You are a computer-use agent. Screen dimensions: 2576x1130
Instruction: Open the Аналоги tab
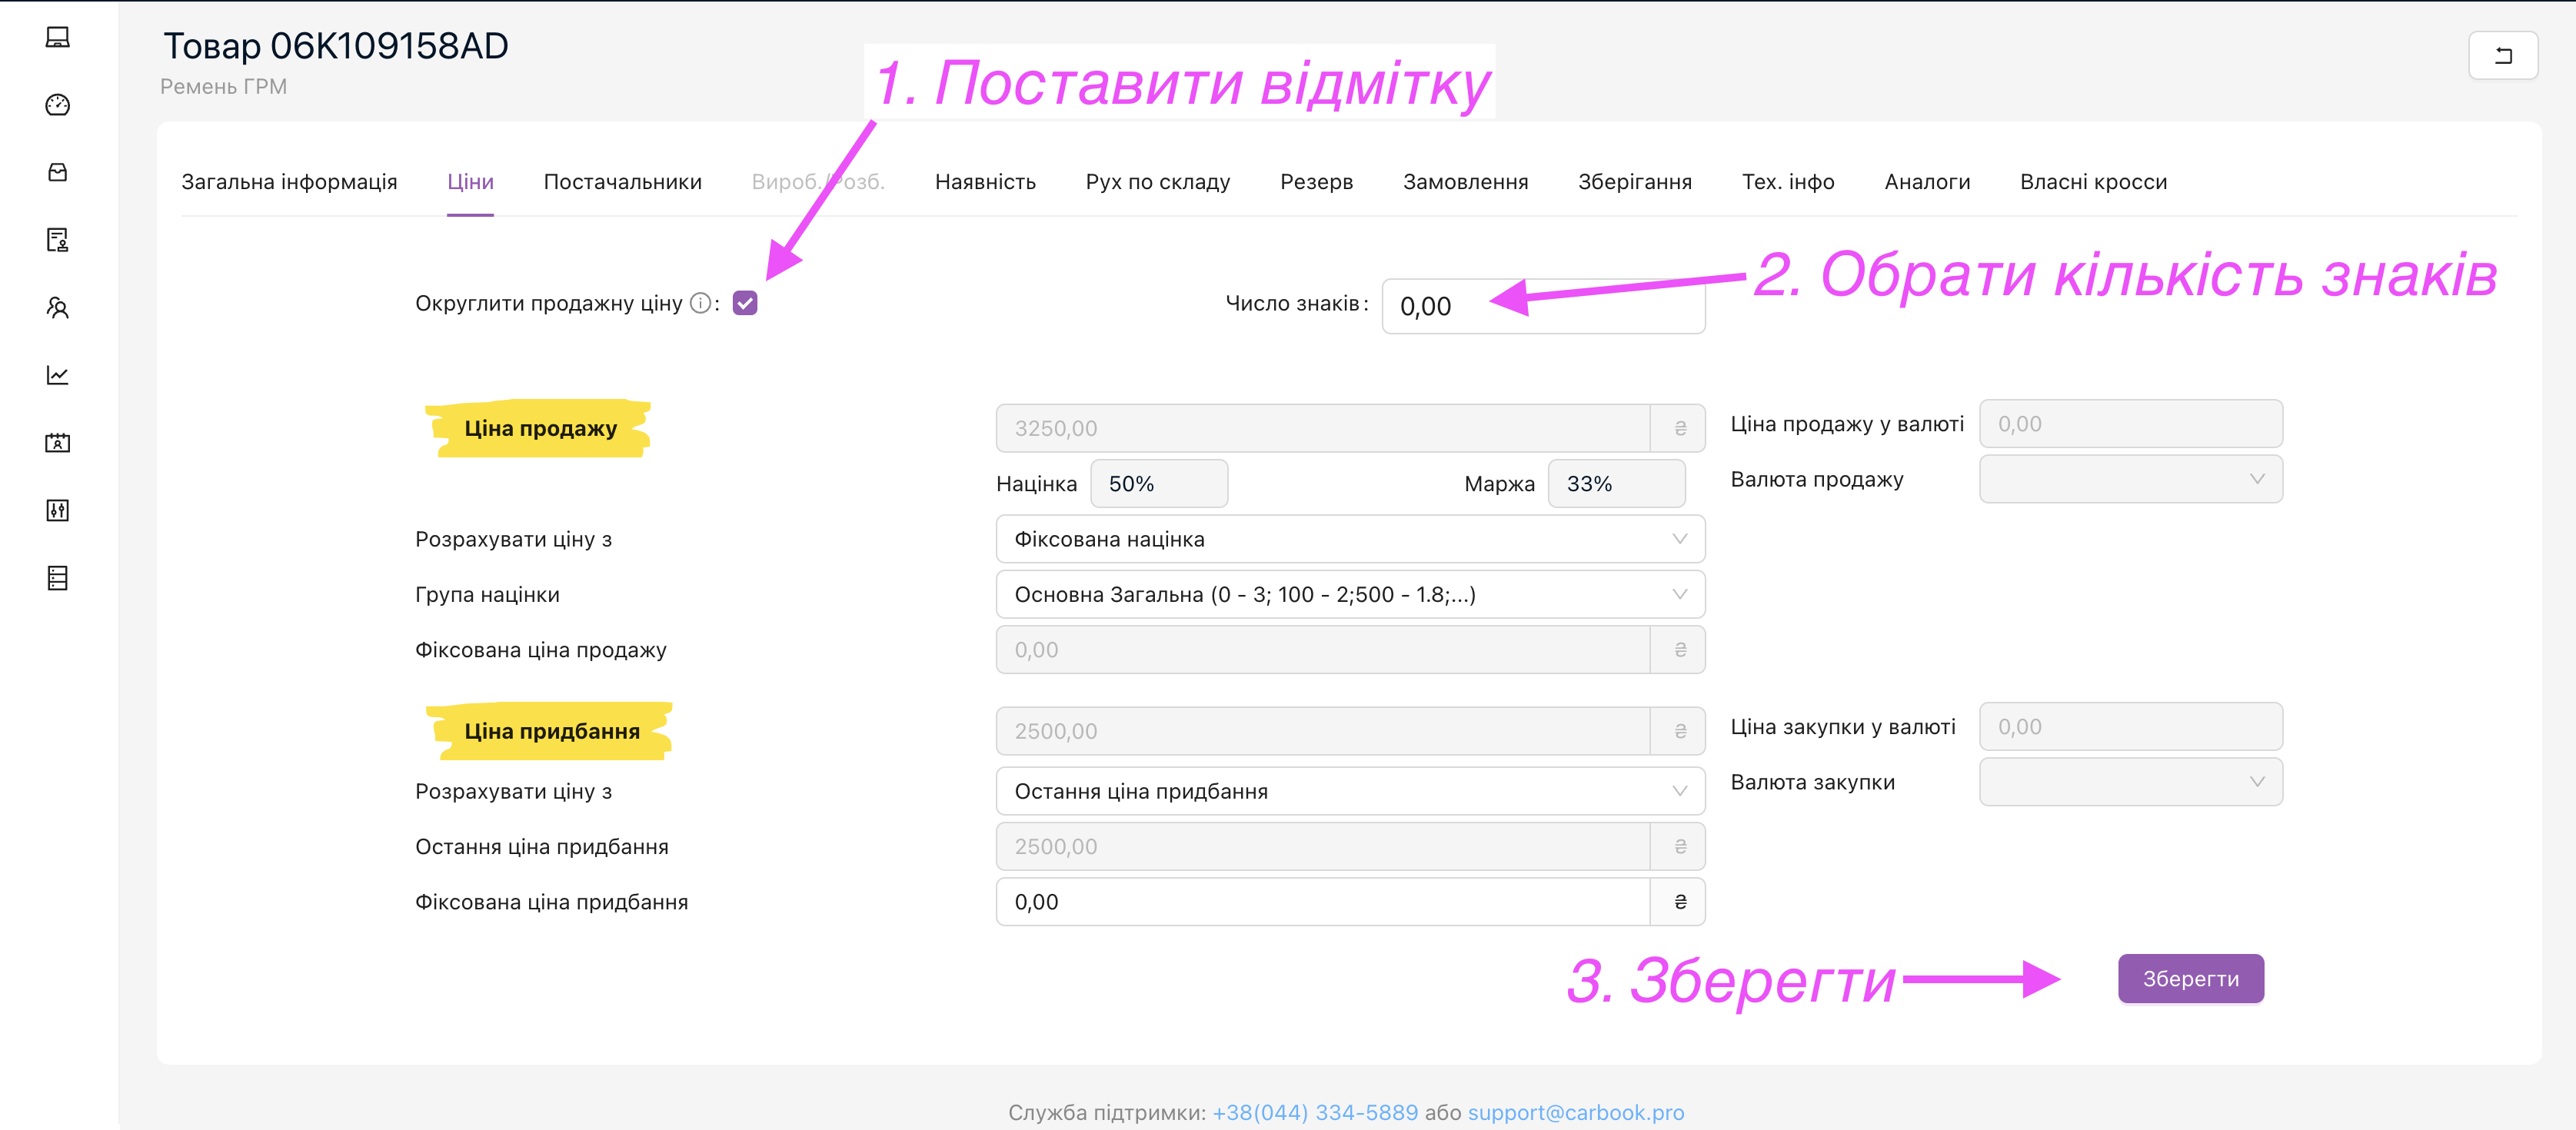pos(1926,182)
